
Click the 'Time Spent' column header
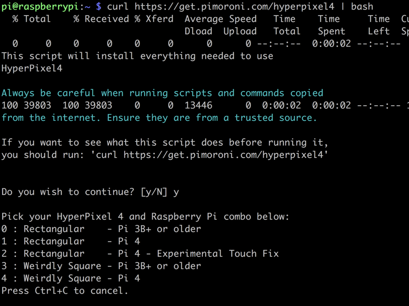tap(331, 25)
